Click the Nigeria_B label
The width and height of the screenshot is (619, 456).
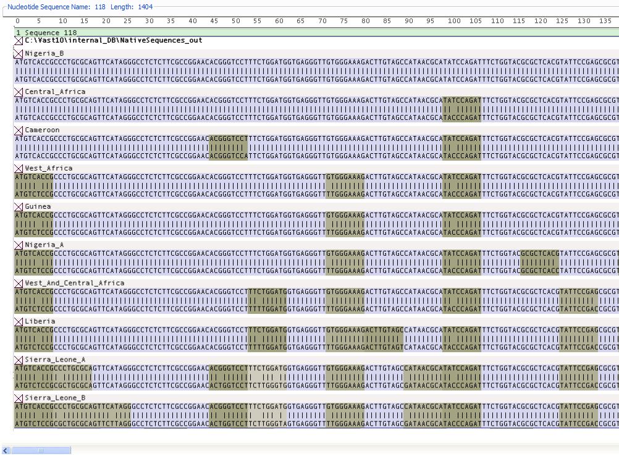(44, 53)
